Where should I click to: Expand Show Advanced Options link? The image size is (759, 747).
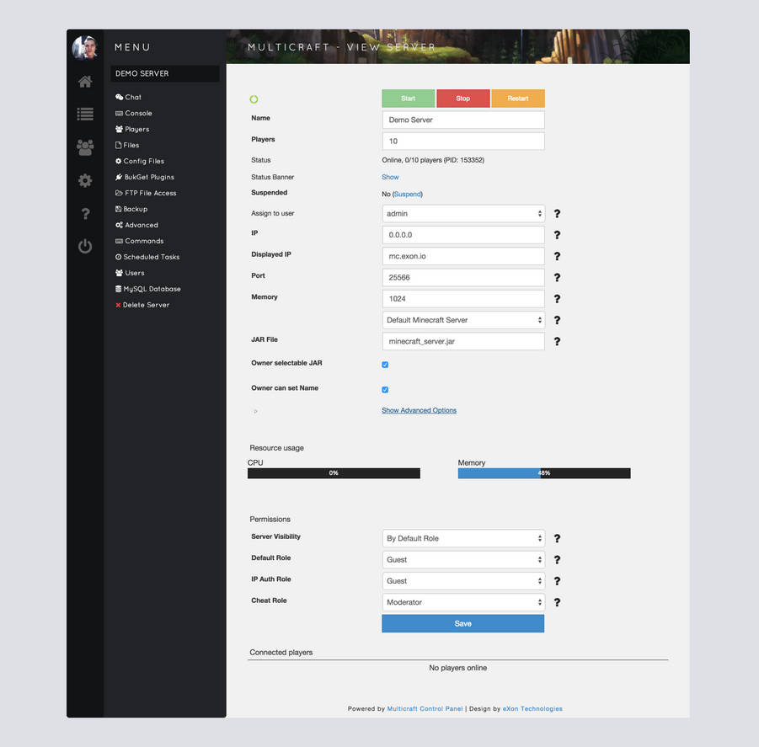(419, 410)
